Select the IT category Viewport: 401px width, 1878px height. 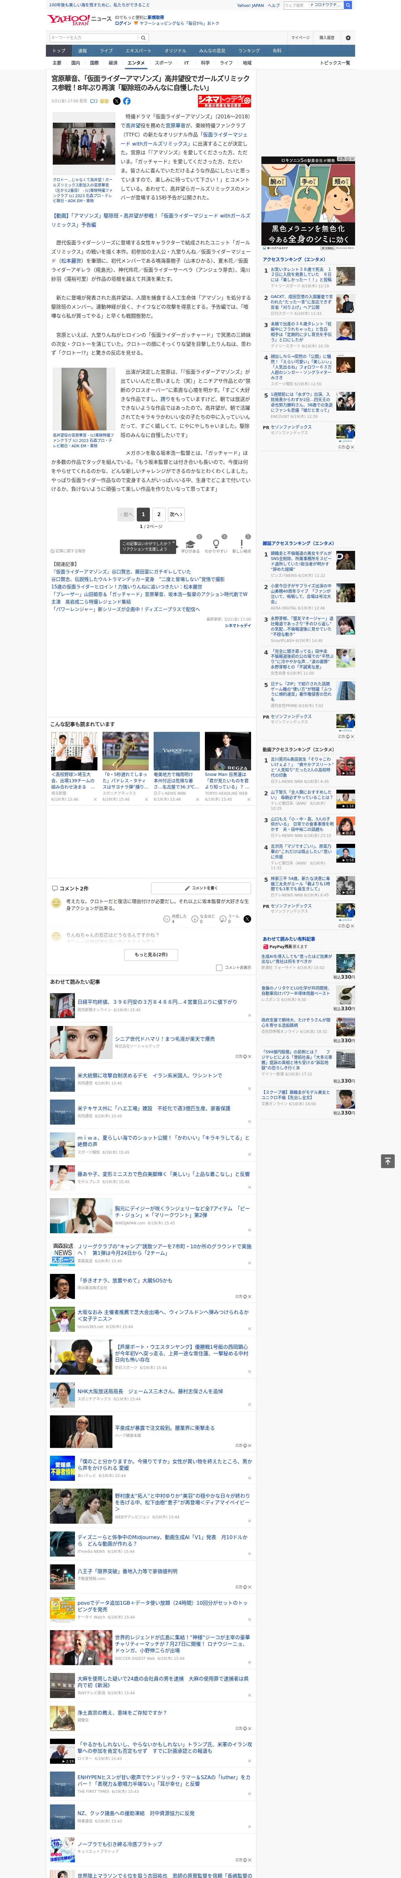[186, 63]
